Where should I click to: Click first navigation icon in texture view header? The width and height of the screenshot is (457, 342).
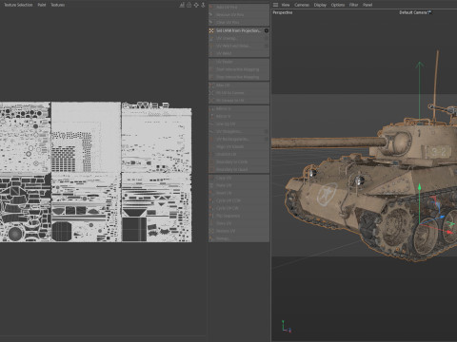[x=182, y=5]
